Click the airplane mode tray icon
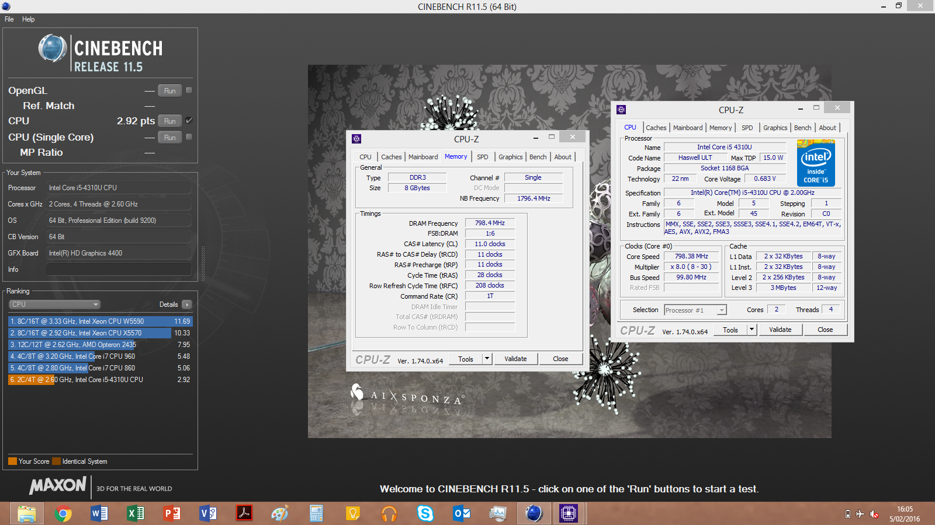The image size is (935, 525). click(x=860, y=514)
